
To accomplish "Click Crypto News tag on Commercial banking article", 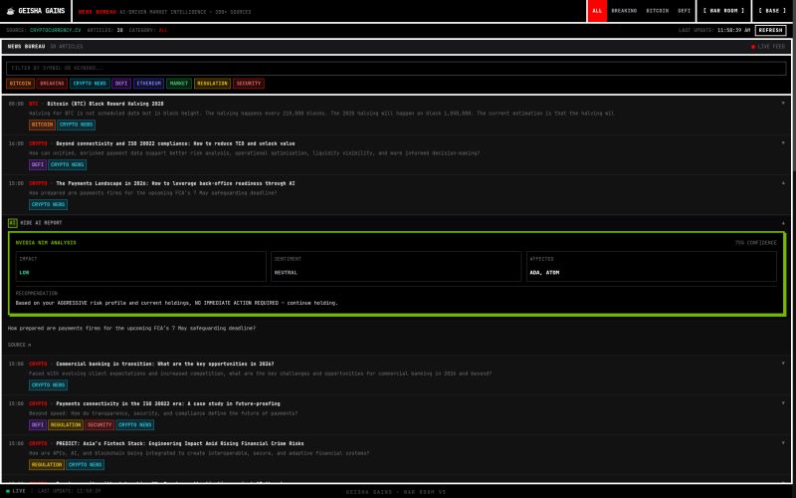I will tap(48, 385).
